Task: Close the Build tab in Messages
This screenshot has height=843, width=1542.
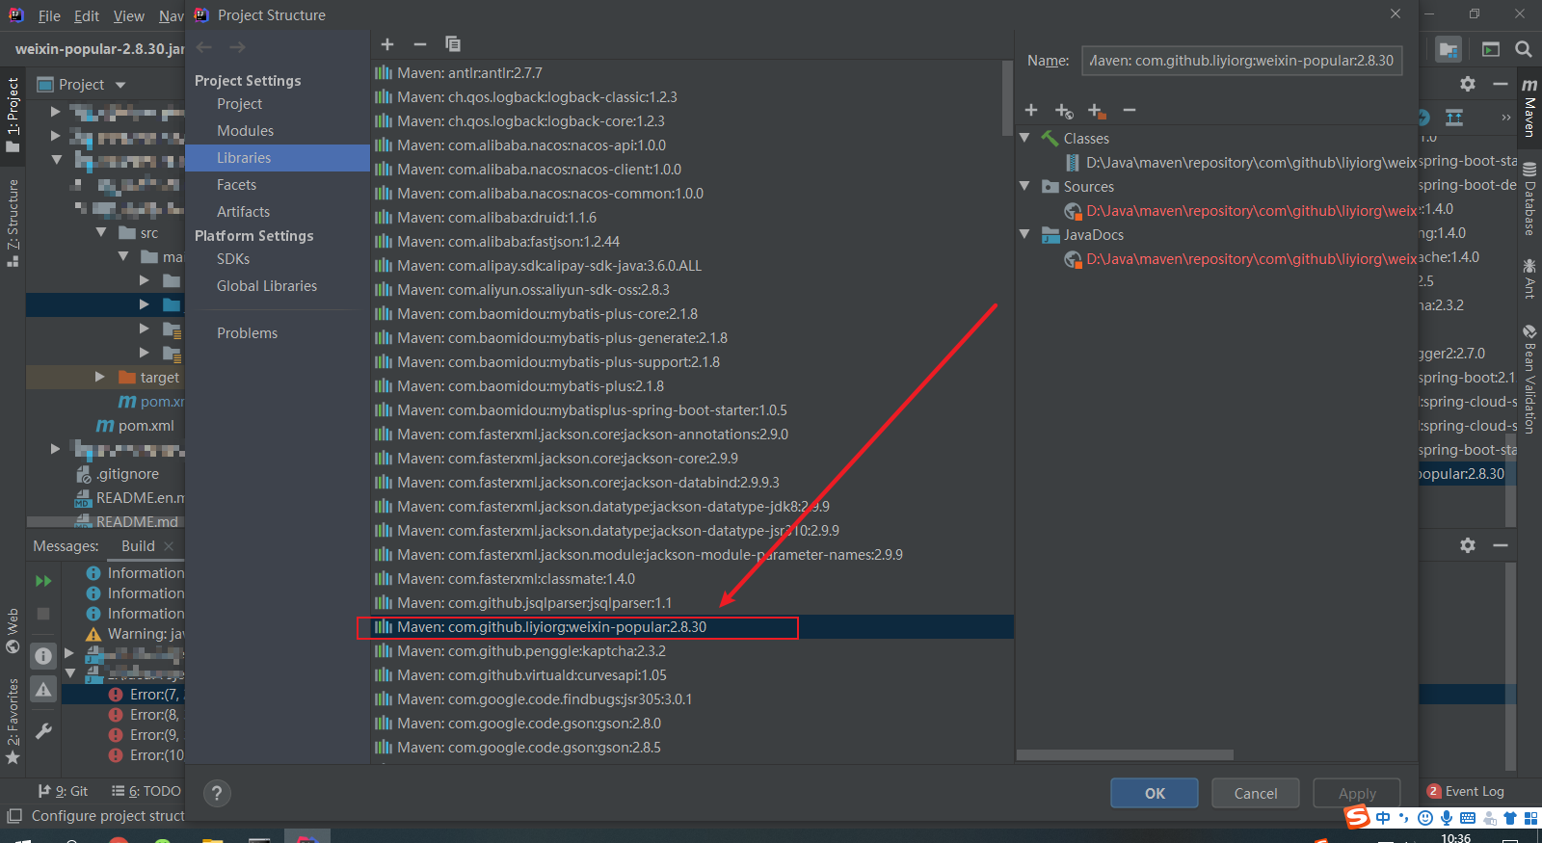Action: click(x=169, y=546)
